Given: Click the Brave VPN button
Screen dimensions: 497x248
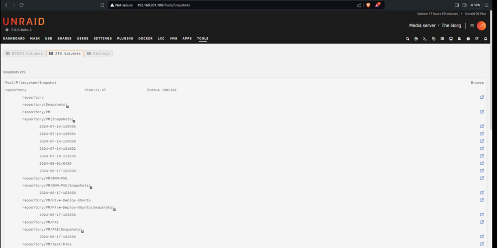Looking at the screenshot, I should pos(476,5).
